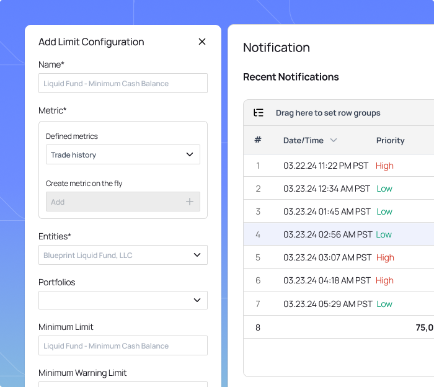The width and height of the screenshot is (434, 387).
Task: Open the Entities dropdown Blueprint Liquid Fund, LLC
Action: [123, 255]
